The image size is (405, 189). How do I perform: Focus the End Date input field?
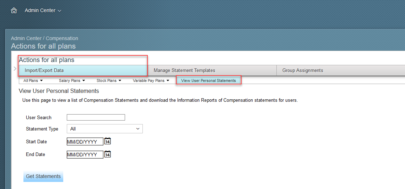pyautogui.click(x=85, y=155)
